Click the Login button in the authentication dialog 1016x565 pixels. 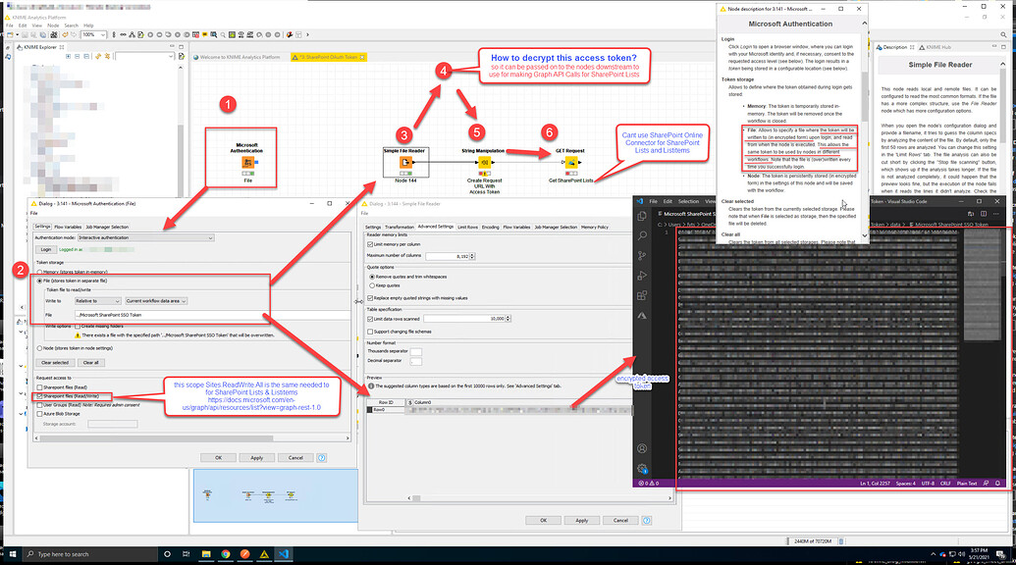point(46,249)
